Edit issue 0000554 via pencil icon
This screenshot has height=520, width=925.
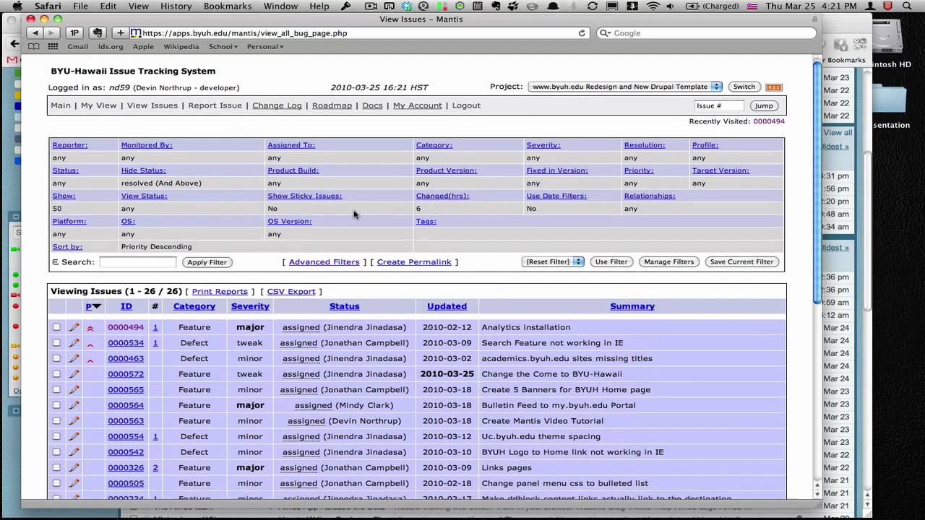pyautogui.click(x=74, y=437)
